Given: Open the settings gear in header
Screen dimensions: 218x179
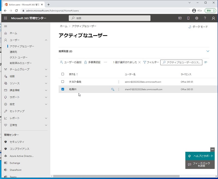Looking at the screenshot, I should [x=196, y=18].
